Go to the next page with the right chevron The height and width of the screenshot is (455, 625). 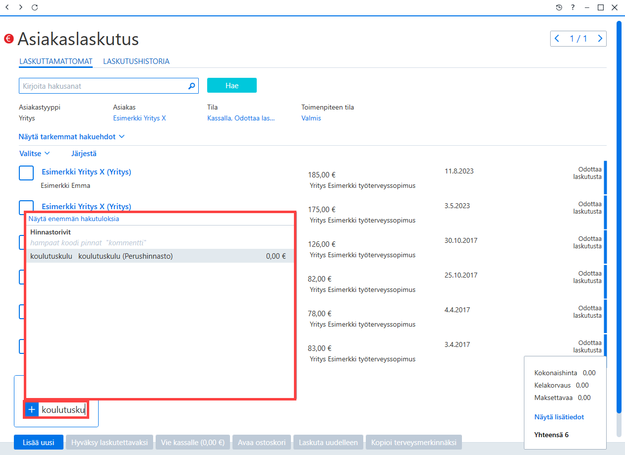600,39
